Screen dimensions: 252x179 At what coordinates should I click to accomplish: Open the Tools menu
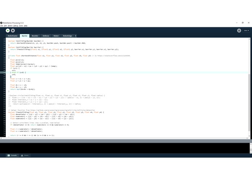click(x=21, y=26)
